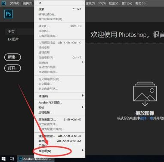Click the large Ps logo on home screen

[x=9, y=14]
